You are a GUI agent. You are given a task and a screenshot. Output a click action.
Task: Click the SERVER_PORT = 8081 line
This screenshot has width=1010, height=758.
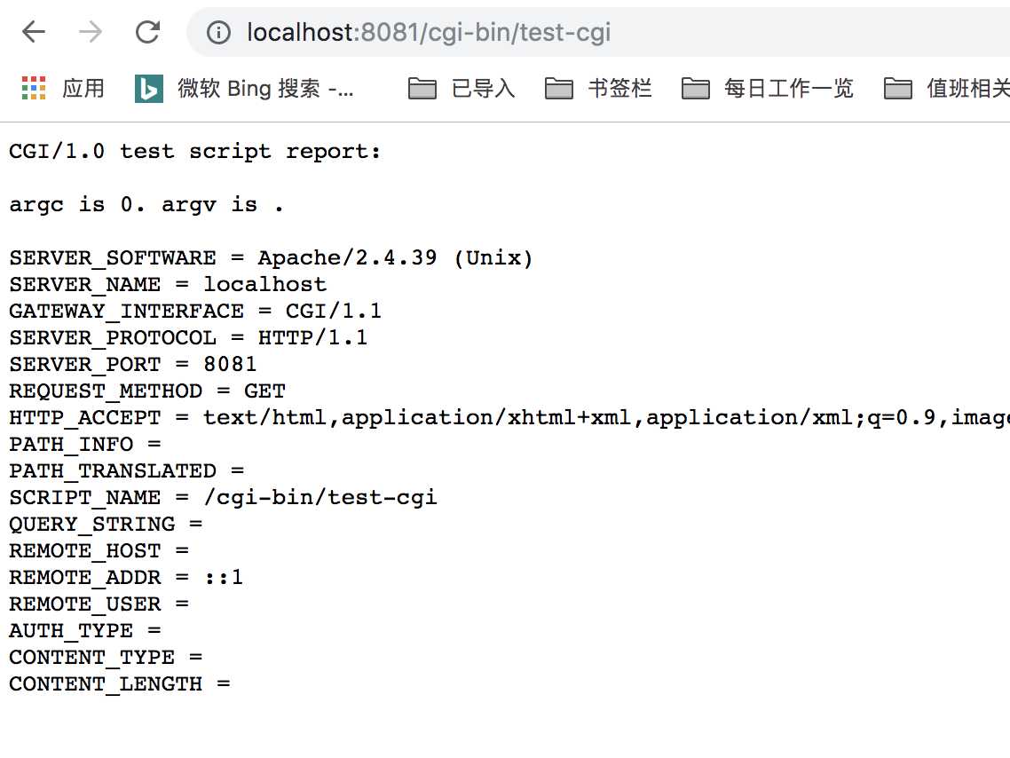coord(133,365)
